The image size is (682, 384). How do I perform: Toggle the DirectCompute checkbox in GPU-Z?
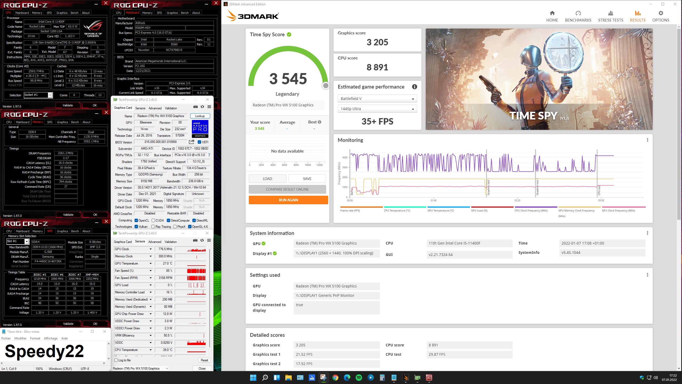pyautogui.click(x=168, y=221)
